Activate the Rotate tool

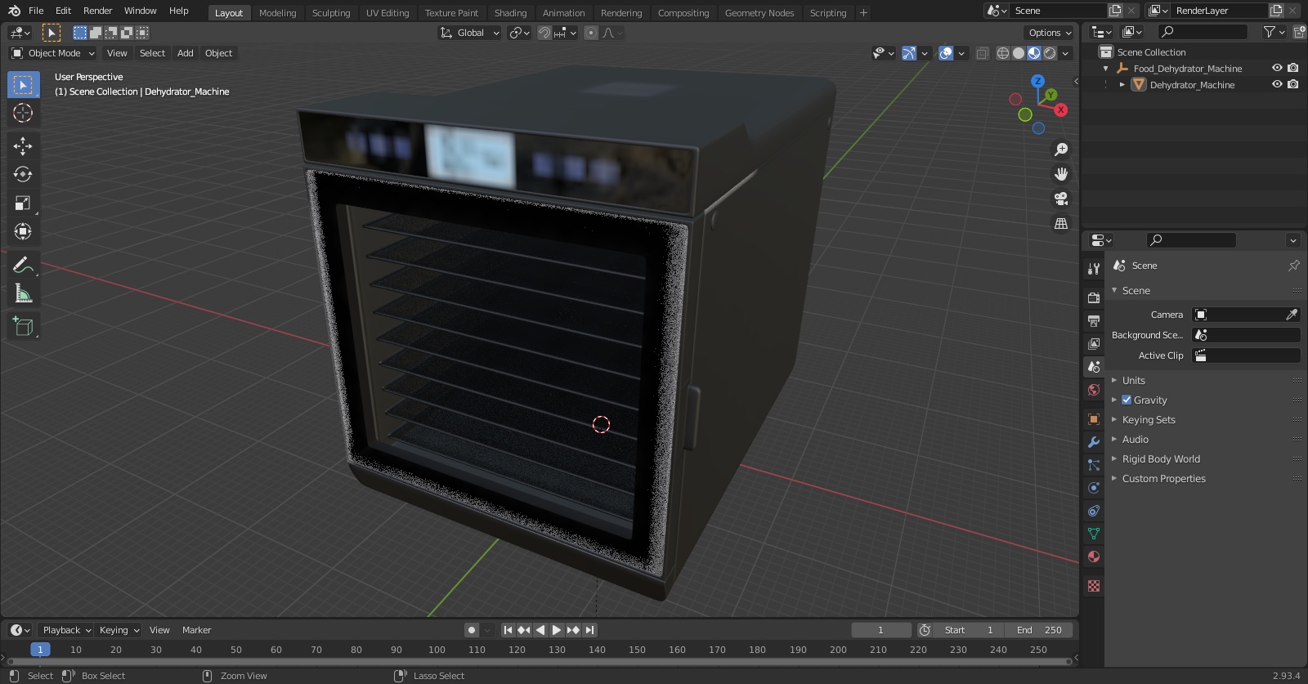click(x=23, y=174)
